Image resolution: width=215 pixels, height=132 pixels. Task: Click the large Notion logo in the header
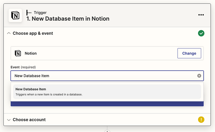(15, 15)
